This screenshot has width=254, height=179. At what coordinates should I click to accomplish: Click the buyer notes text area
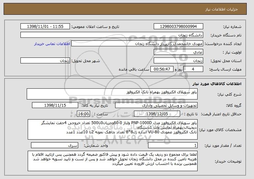click(x=112, y=161)
